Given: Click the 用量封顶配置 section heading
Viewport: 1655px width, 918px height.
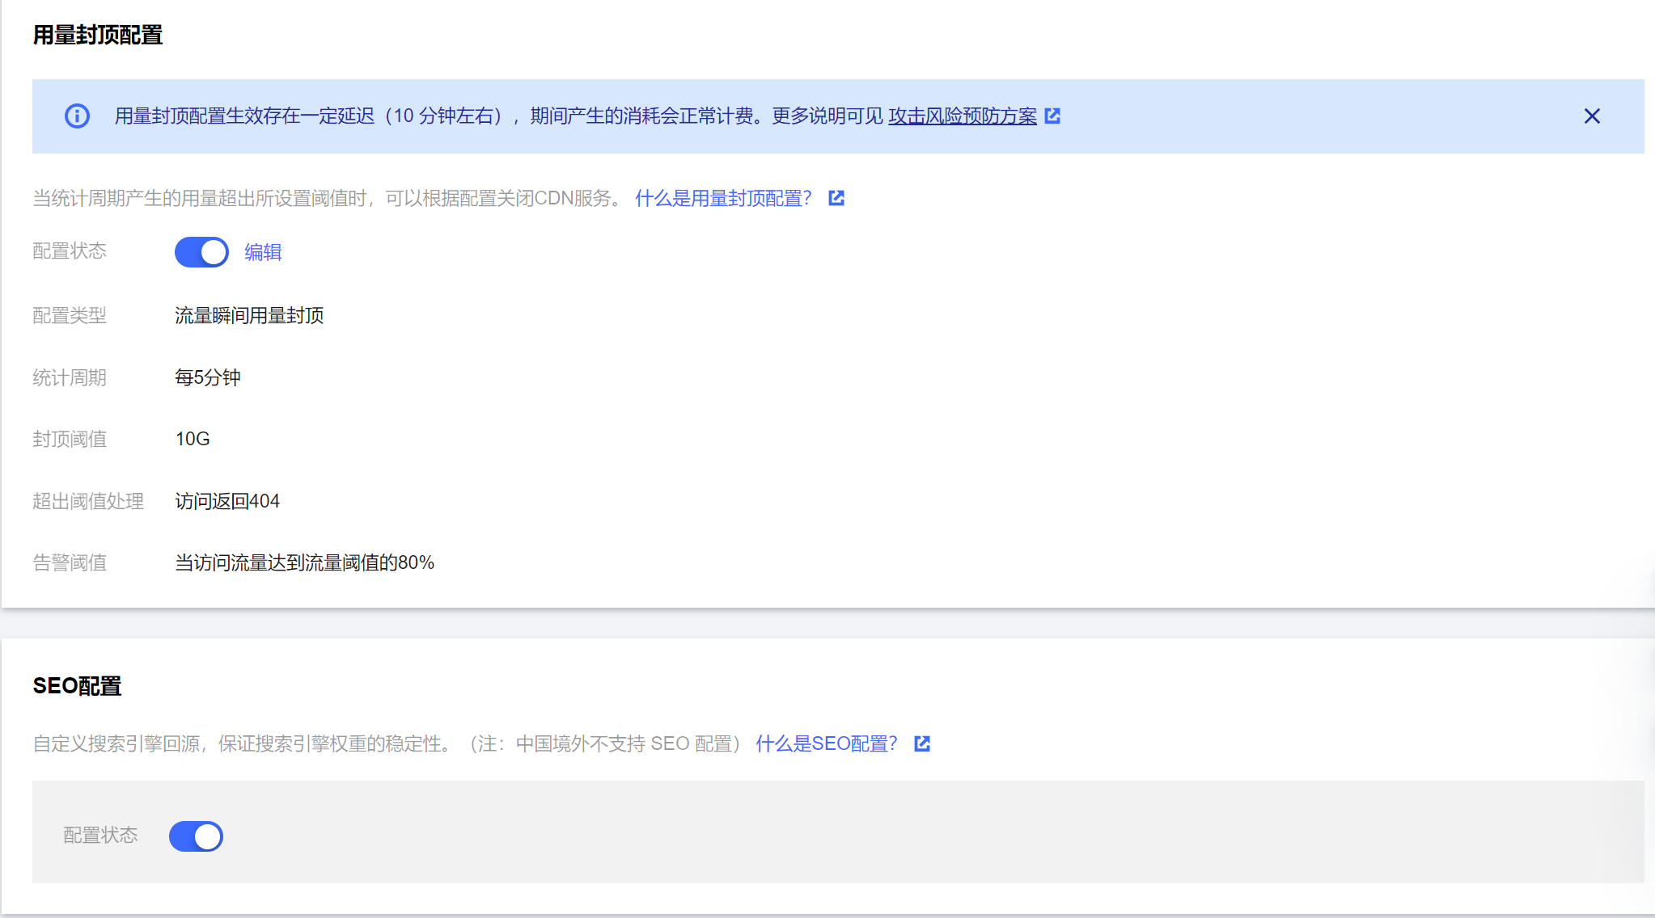Looking at the screenshot, I should pos(98,35).
